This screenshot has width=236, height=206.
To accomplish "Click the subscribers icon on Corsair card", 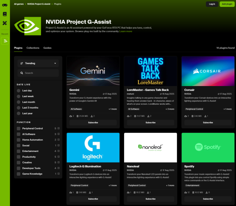I will click(186, 116).
